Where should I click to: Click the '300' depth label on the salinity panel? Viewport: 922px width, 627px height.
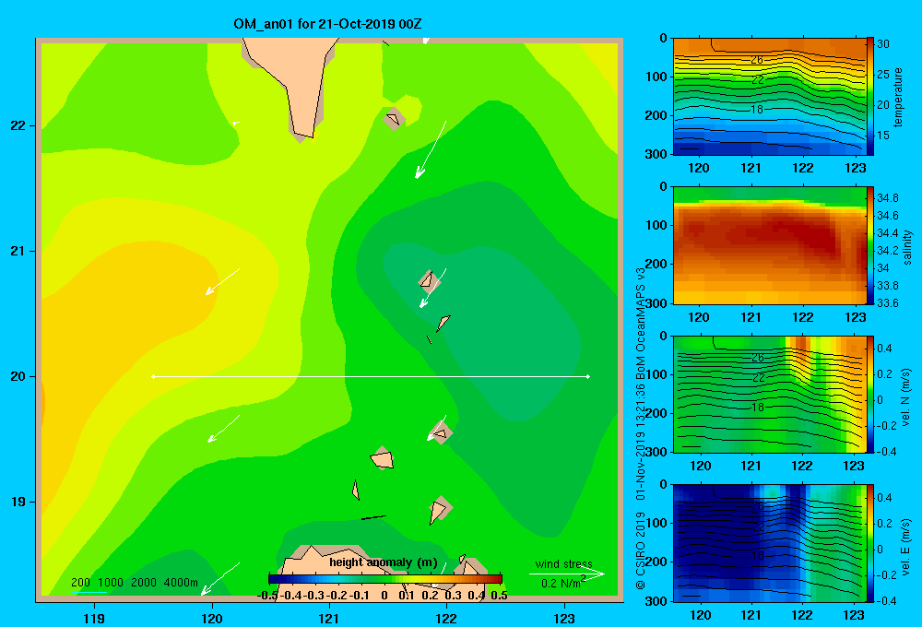click(x=656, y=303)
